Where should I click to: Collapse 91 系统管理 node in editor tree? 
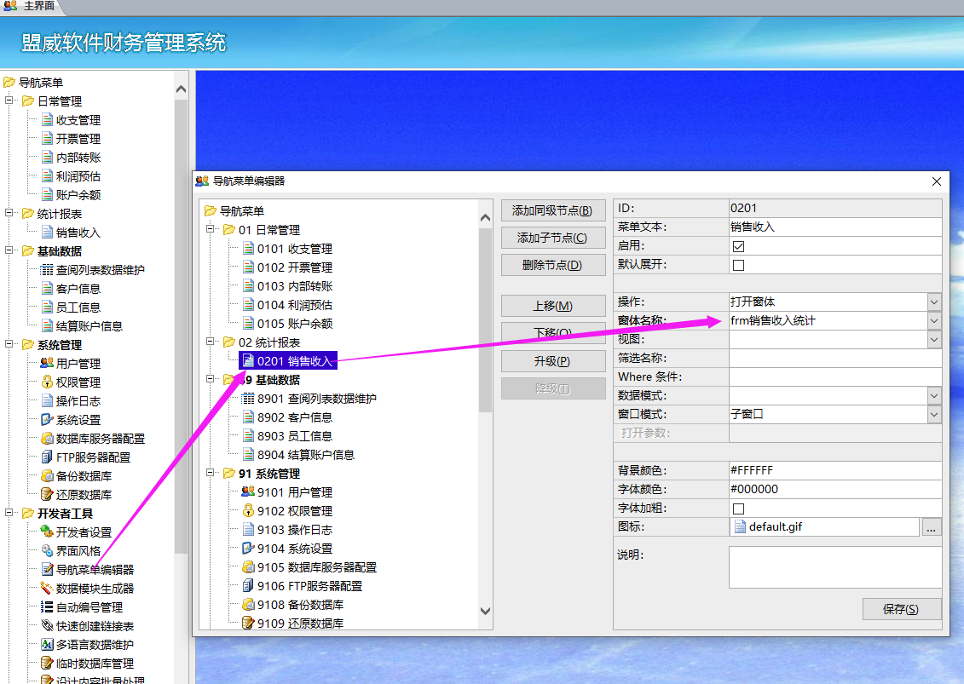[x=211, y=473]
